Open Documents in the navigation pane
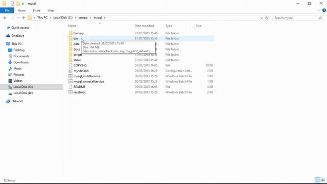The image size is (327, 184). [x=21, y=56]
